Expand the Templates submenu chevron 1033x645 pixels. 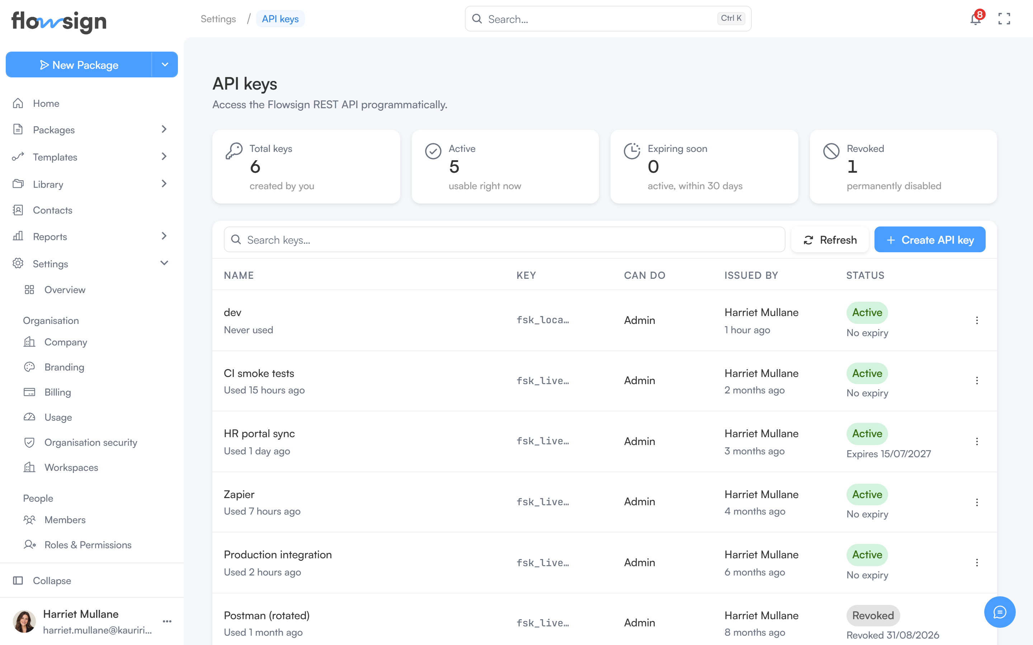pos(164,157)
